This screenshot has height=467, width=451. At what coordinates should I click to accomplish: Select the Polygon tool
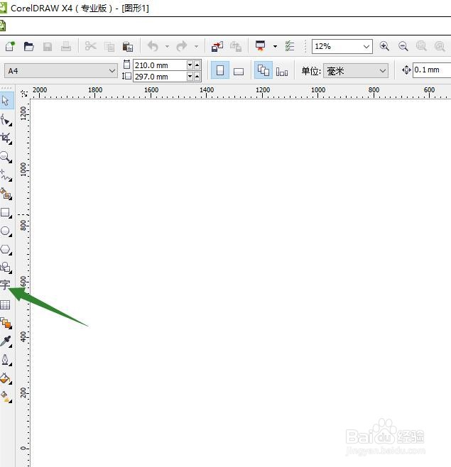(x=6, y=249)
